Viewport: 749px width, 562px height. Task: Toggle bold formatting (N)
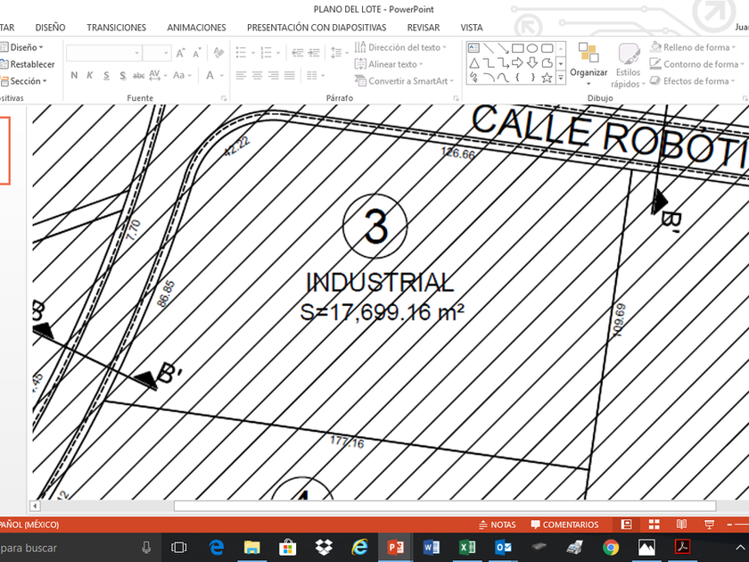click(75, 76)
